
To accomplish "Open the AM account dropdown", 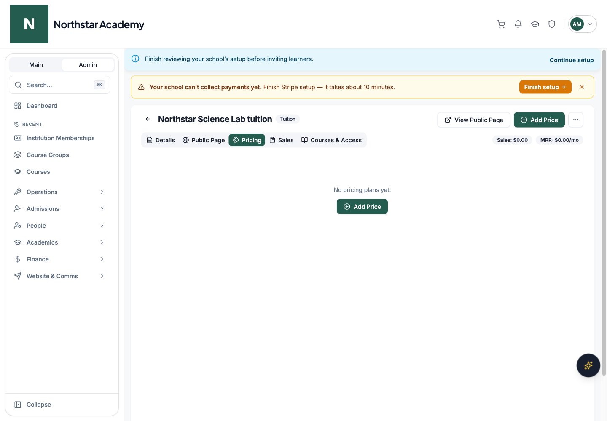I will (582, 24).
